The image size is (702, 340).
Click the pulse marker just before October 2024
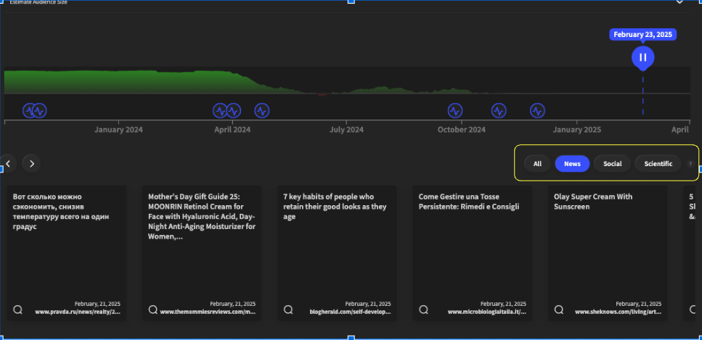point(454,110)
